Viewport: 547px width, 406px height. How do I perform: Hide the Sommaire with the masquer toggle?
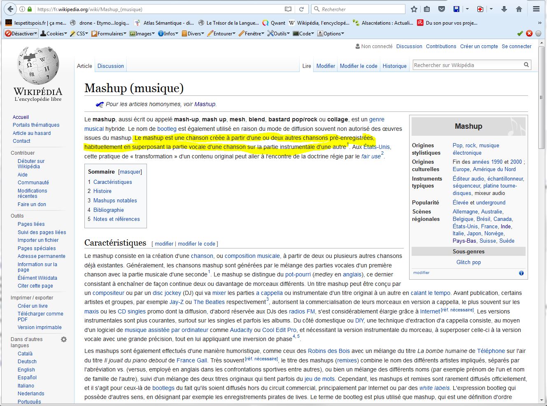coord(130,172)
